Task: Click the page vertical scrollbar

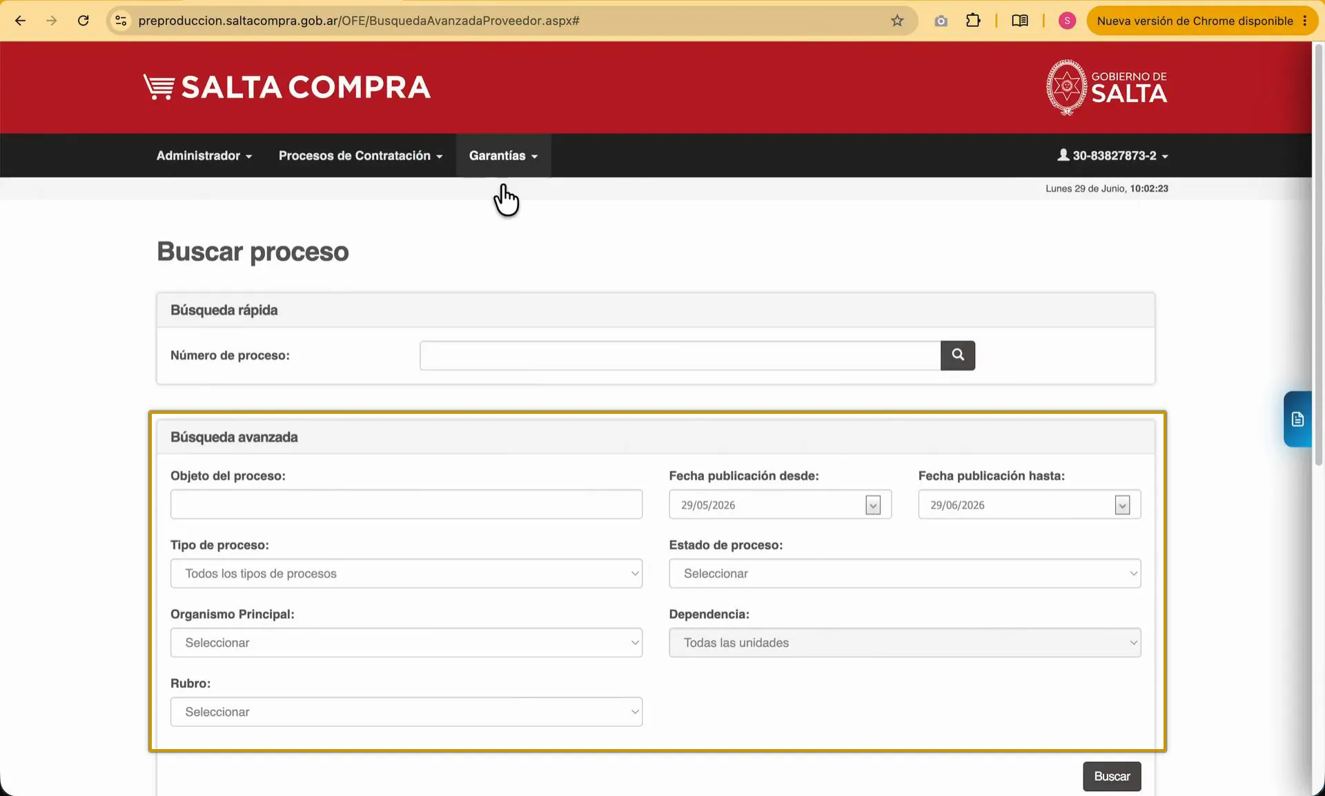Action: click(1318, 255)
